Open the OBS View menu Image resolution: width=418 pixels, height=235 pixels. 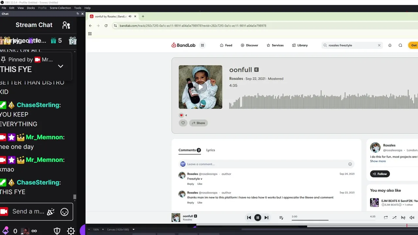click(x=21, y=8)
